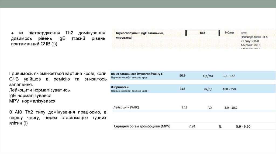Click the unit 'МО/мл'

(x=229, y=32)
